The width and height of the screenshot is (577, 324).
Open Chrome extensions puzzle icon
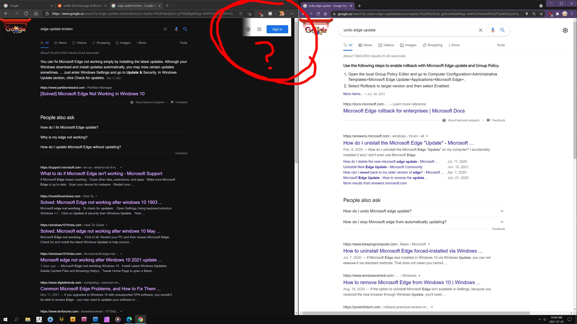557,14
